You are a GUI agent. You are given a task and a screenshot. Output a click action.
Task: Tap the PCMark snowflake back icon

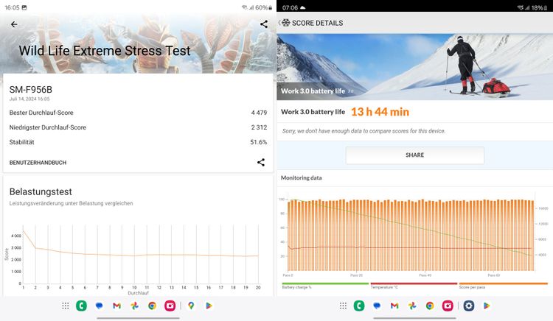point(285,23)
